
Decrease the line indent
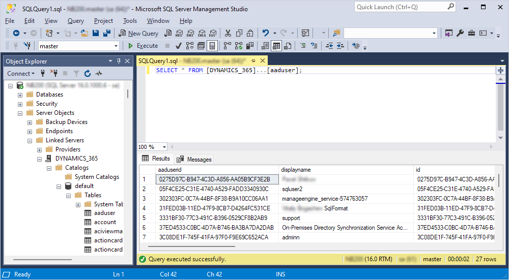329,46
